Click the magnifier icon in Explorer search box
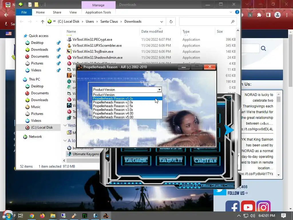The height and width of the screenshot is (220, 293). click(x=233, y=22)
